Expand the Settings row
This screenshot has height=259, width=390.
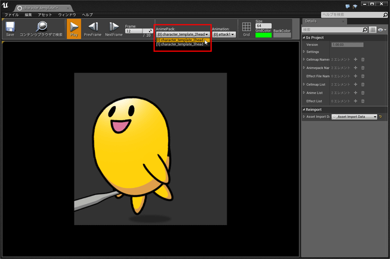coord(304,52)
